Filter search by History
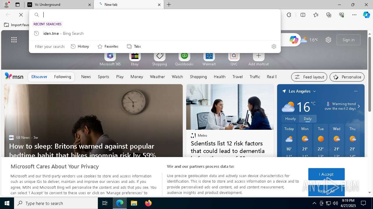373x209 pixels. [80, 46]
